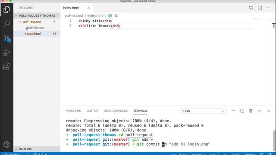Click the h2 symbol icon in breadcrumb
The image size is (276, 155).
pyautogui.click(x=110, y=15)
